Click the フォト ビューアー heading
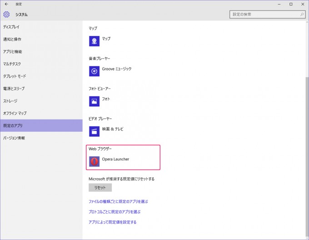 (x=100, y=89)
